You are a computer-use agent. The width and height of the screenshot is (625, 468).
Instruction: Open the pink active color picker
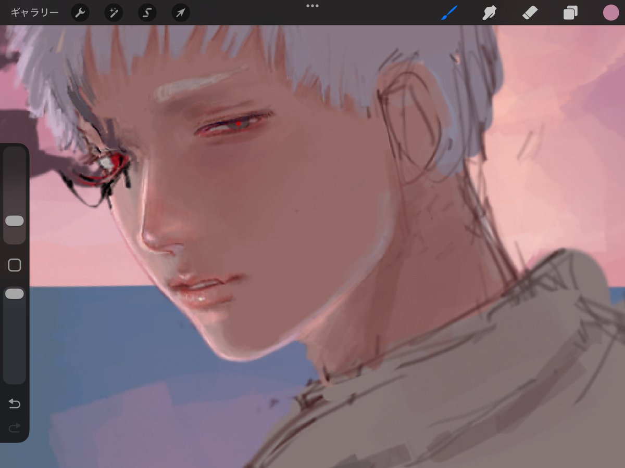610,13
